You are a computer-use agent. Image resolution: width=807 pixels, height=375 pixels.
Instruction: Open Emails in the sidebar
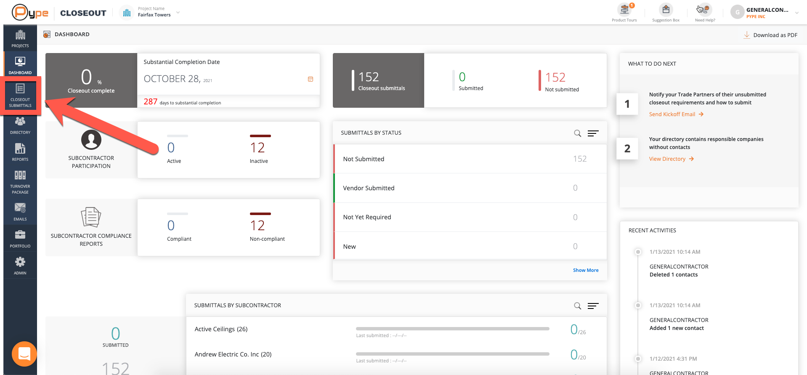pyautogui.click(x=20, y=212)
